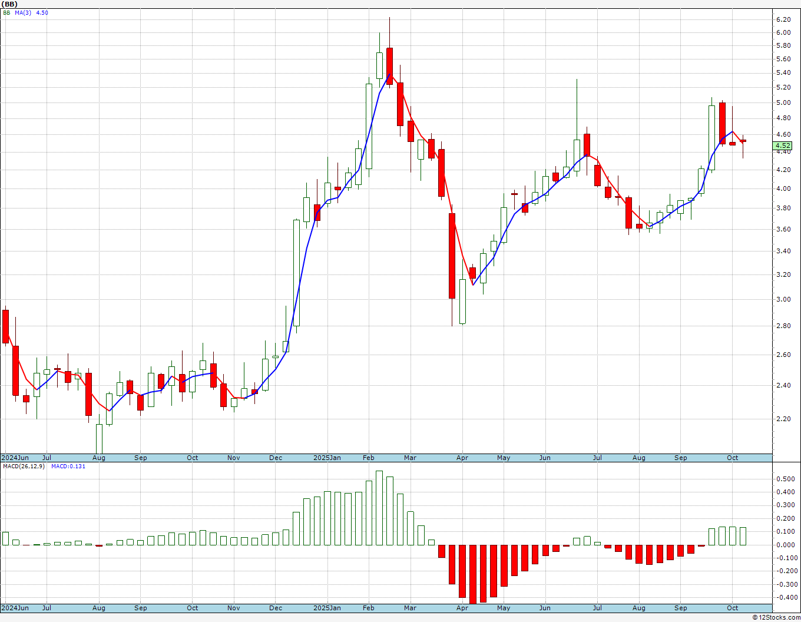The image size is (801, 622).
Task: Click the 2.80 price axis label
Action: click(x=783, y=326)
